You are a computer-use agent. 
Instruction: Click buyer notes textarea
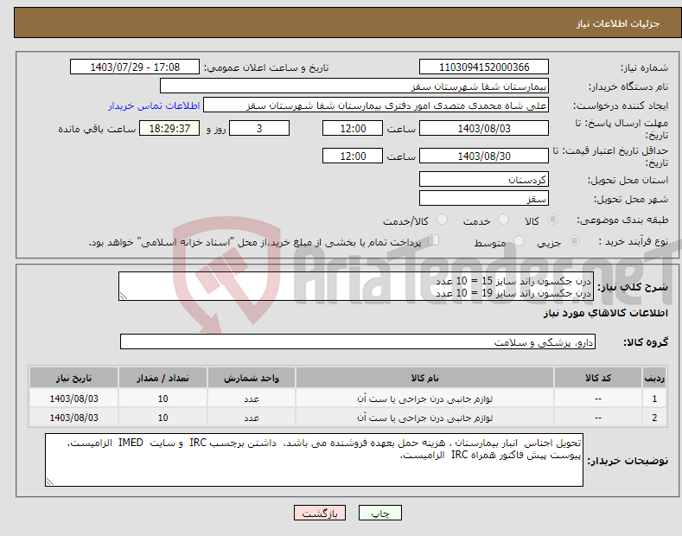314,460
